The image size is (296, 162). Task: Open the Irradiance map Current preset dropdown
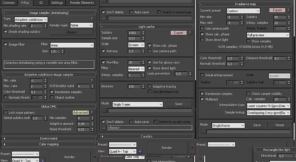243,11
